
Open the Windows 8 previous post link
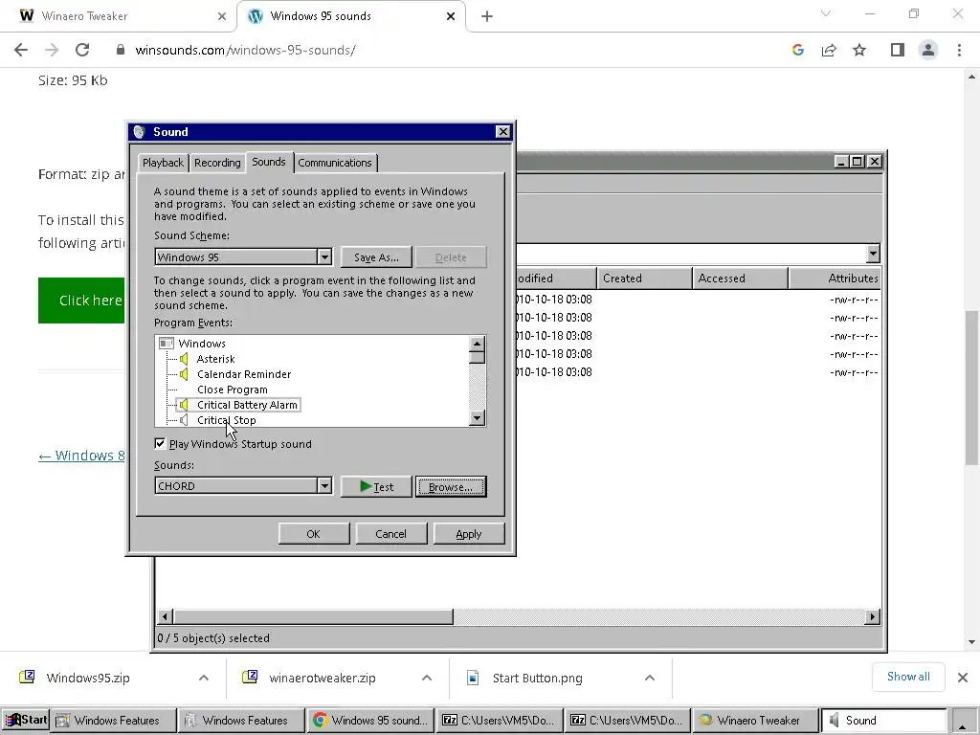click(x=82, y=456)
